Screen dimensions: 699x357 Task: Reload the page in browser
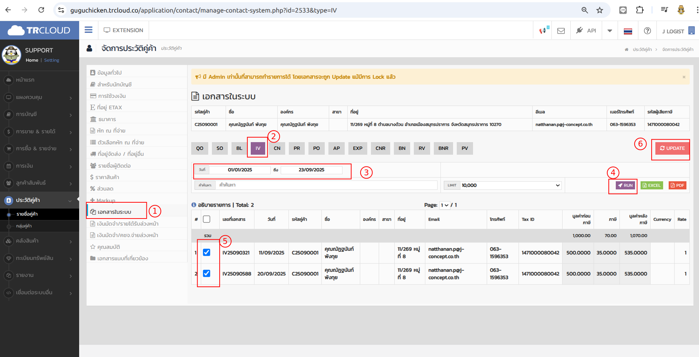(x=41, y=10)
